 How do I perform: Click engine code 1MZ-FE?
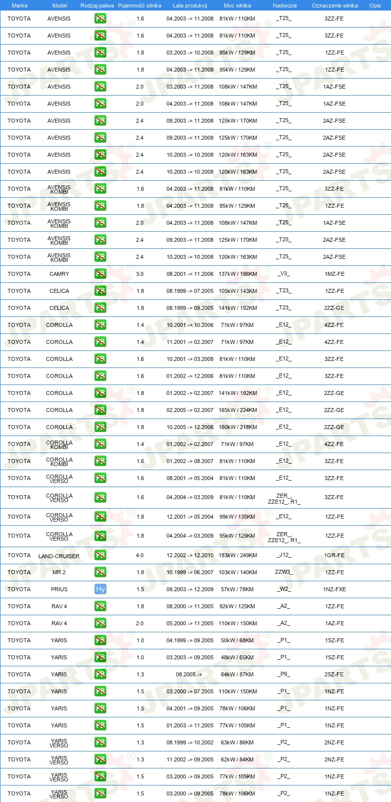click(x=334, y=274)
